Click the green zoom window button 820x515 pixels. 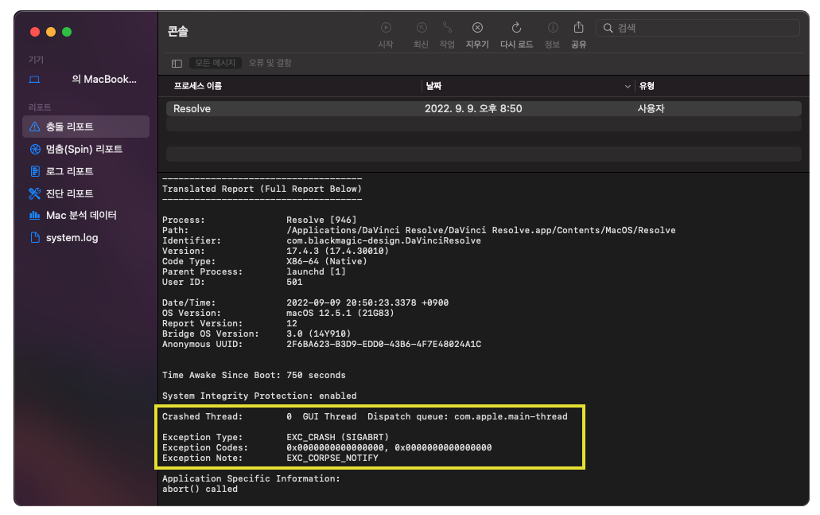click(x=67, y=32)
